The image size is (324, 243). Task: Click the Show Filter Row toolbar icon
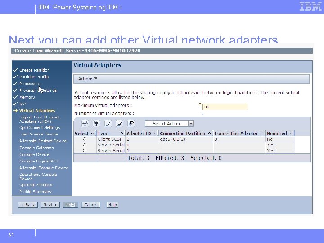85,123
